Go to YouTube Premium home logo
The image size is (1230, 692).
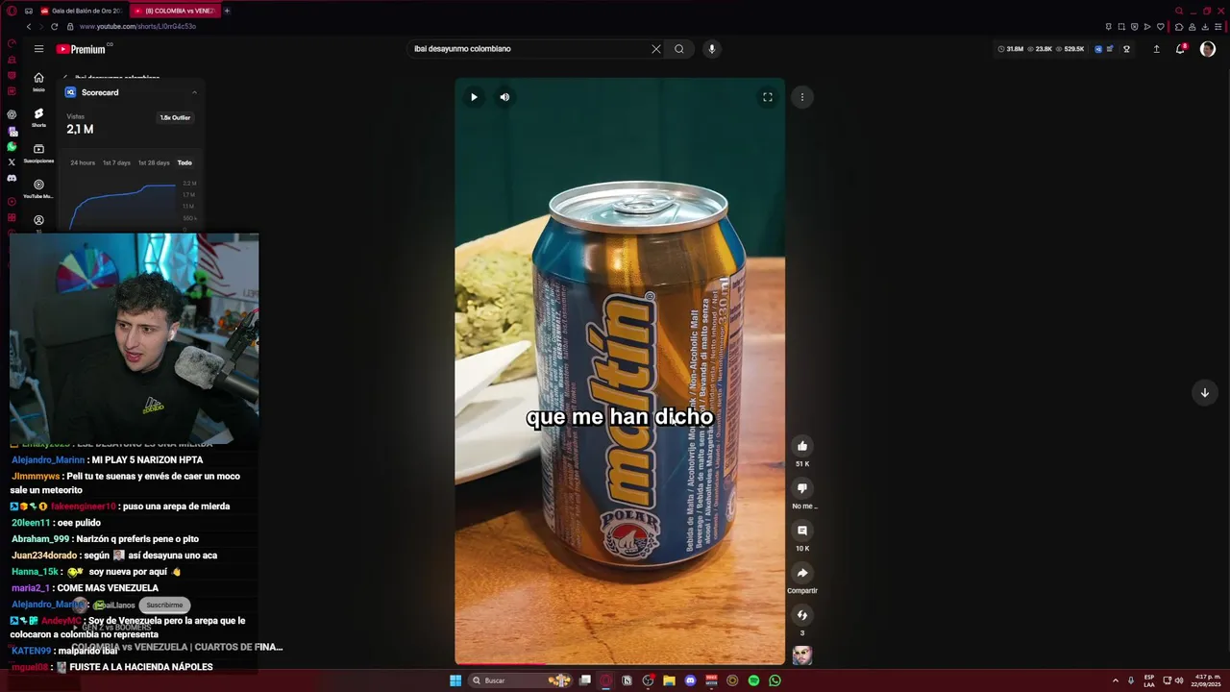[82, 49]
